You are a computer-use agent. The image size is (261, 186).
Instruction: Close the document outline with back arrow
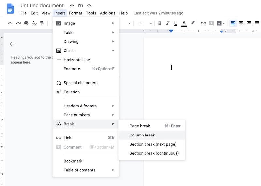tap(12, 44)
